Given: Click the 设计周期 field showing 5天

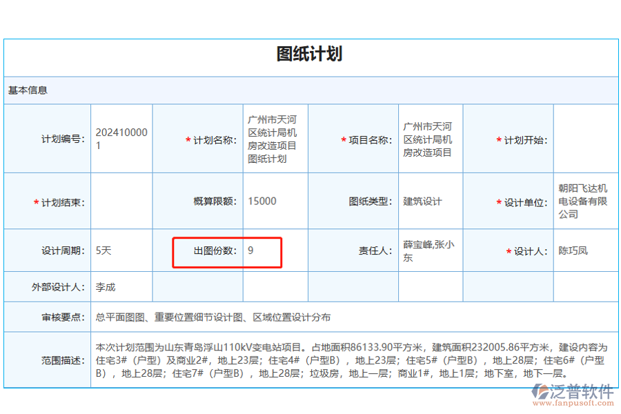Looking at the screenshot, I should [121, 250].
